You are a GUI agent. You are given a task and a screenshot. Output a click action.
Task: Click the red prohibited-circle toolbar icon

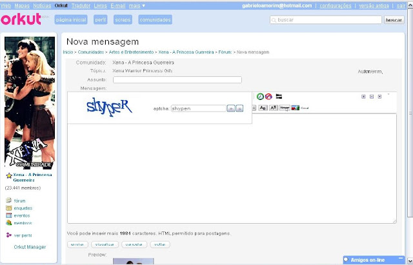click(268, 97)
